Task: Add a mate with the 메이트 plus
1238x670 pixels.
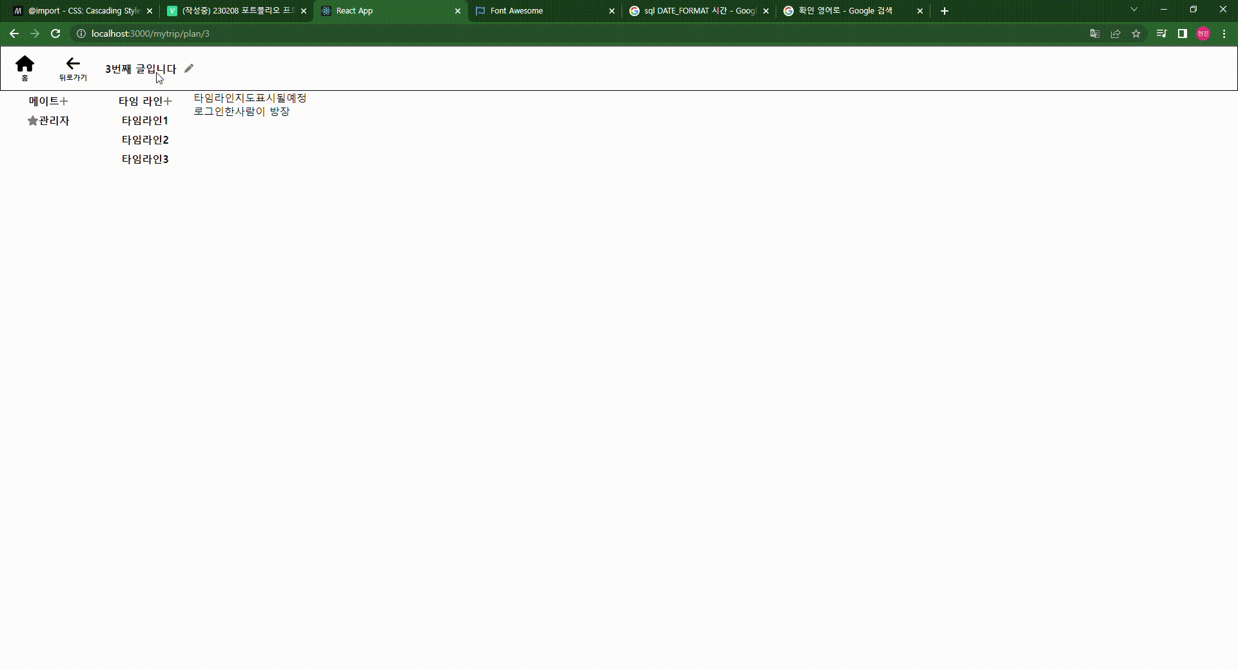Action: [x=64, y=101]
